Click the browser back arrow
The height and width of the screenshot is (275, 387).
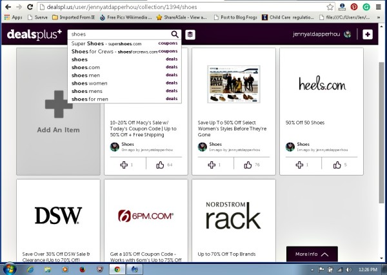tap(8, 7)
